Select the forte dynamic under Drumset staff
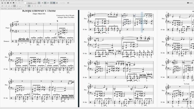194x109 pixels. click(18, 45)
